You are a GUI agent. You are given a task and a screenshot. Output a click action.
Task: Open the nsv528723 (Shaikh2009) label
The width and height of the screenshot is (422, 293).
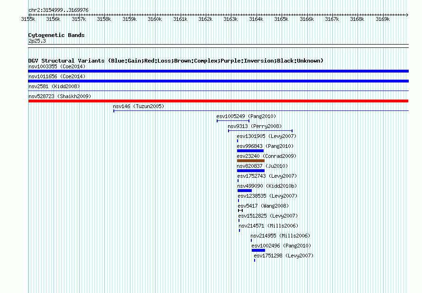coord(60,96)
